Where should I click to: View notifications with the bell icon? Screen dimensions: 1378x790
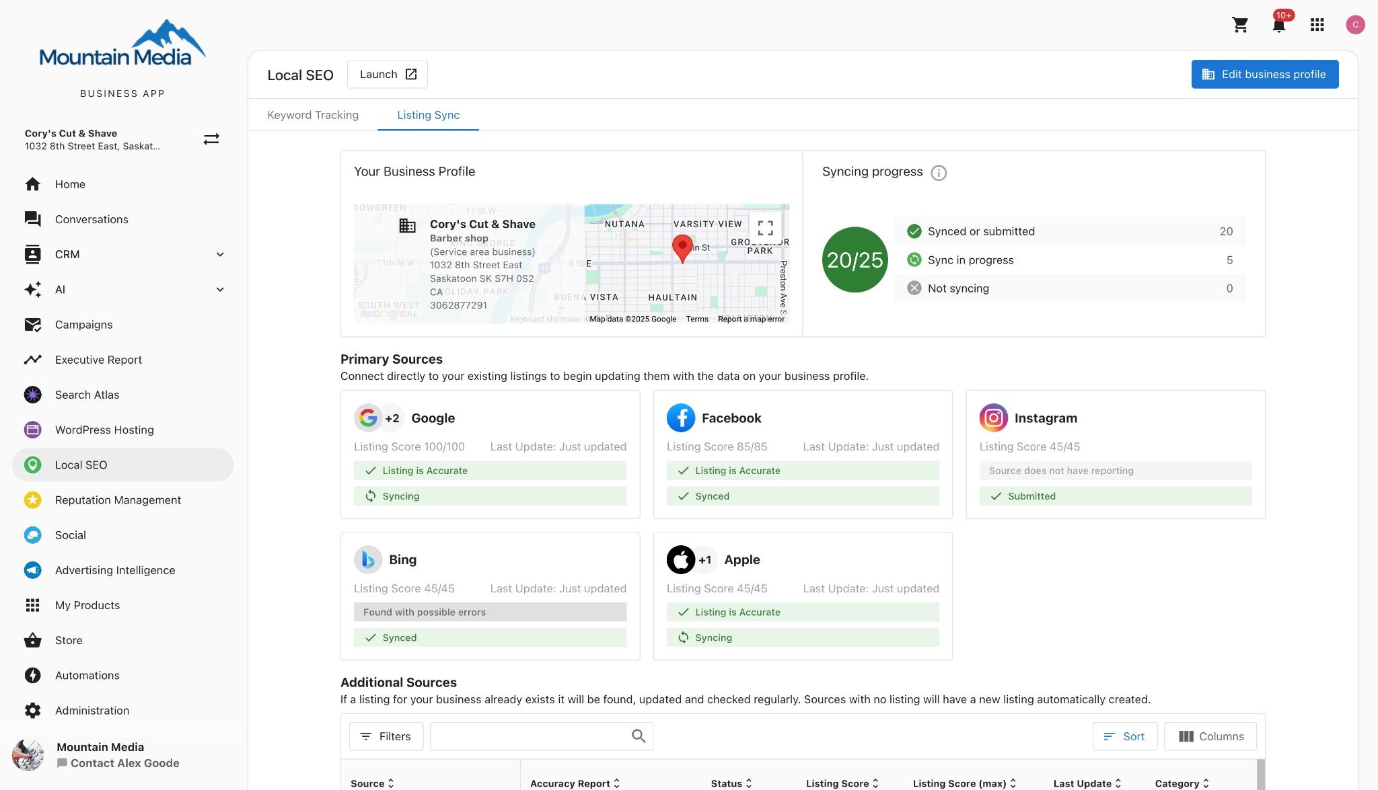click(1278, 24)
